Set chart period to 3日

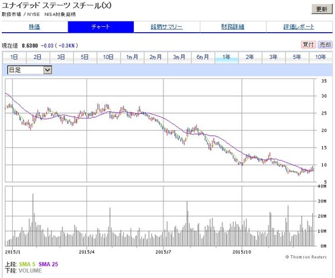click(61, 58)
